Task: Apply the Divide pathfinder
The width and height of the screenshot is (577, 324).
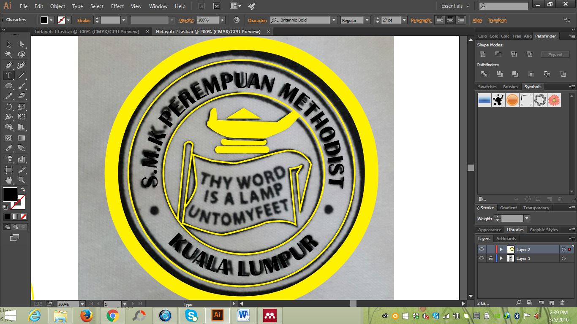Action: pyautogui.click(x=484, y=74)
